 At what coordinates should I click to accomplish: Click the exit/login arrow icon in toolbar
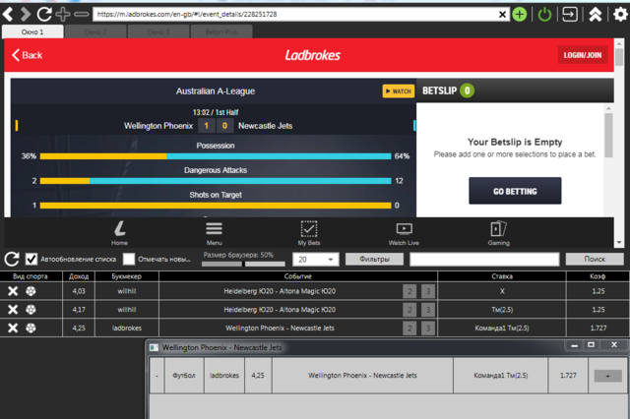click(570, 15)
